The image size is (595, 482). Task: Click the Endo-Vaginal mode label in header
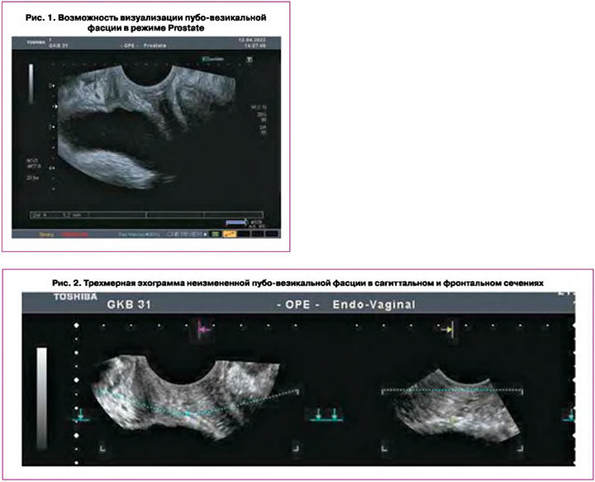pyautogui.click(x=372, y=304)
